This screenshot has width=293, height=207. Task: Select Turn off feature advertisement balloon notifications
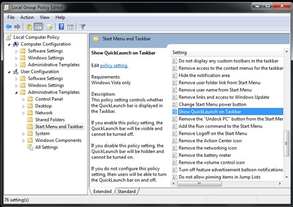[231, 170]
